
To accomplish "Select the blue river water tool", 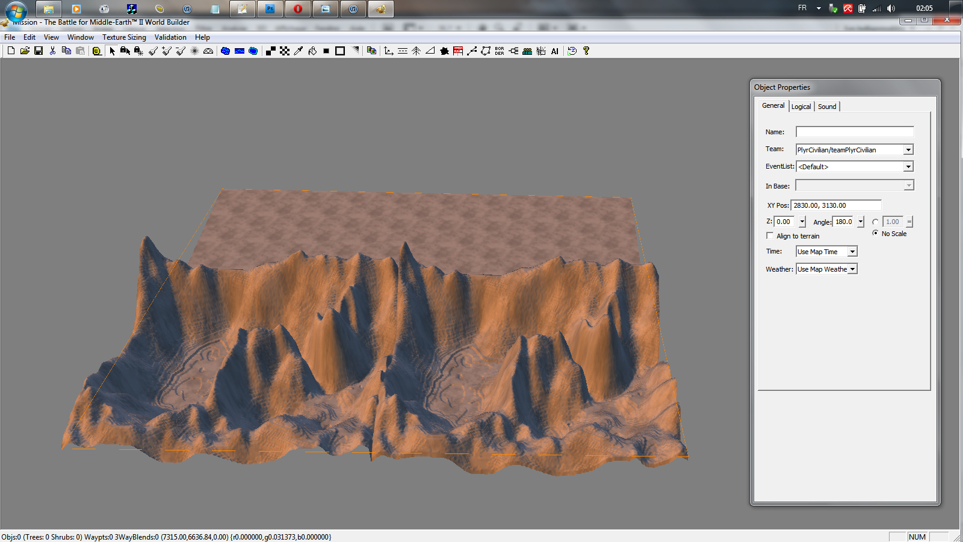I will (239, 51).
